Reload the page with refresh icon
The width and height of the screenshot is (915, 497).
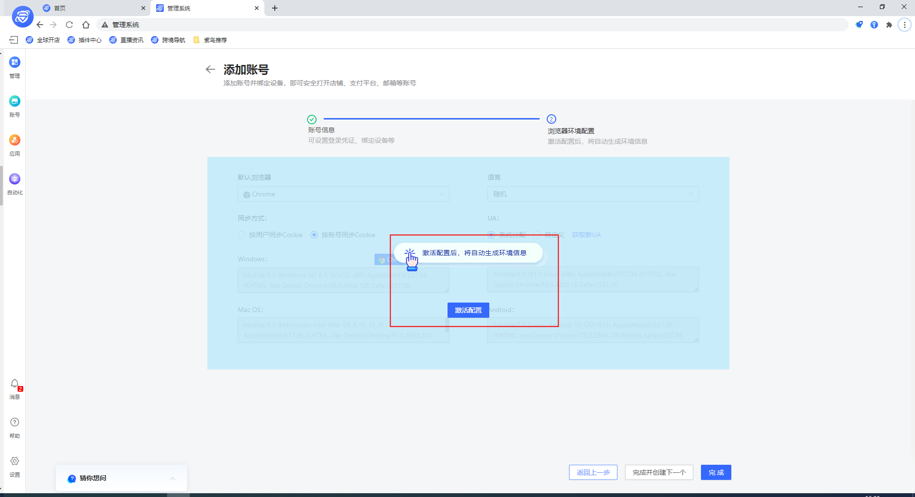click(x=69, y=25)
